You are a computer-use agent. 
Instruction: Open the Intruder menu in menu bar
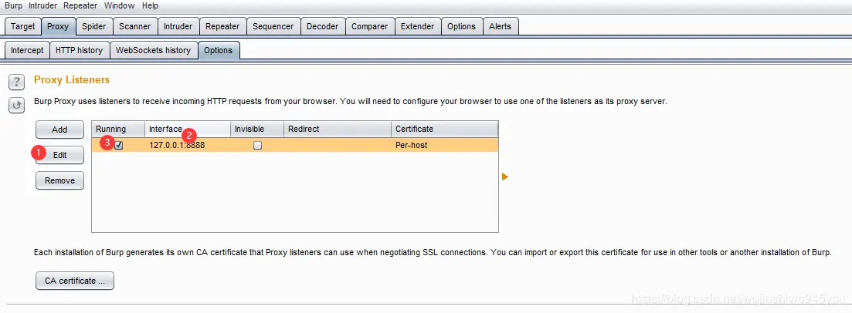click(43, 6)
